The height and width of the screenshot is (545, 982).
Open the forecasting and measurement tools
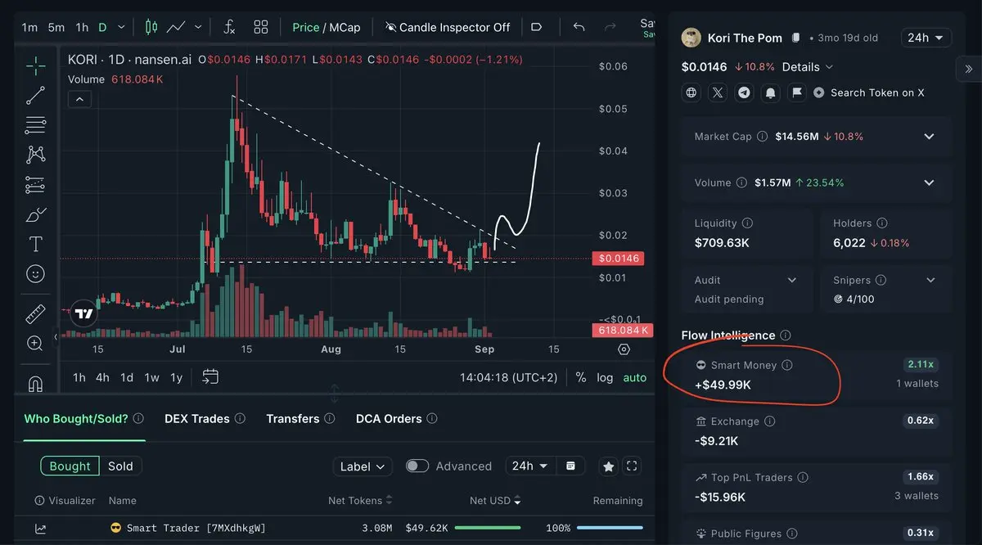click(x=35, y=185)
